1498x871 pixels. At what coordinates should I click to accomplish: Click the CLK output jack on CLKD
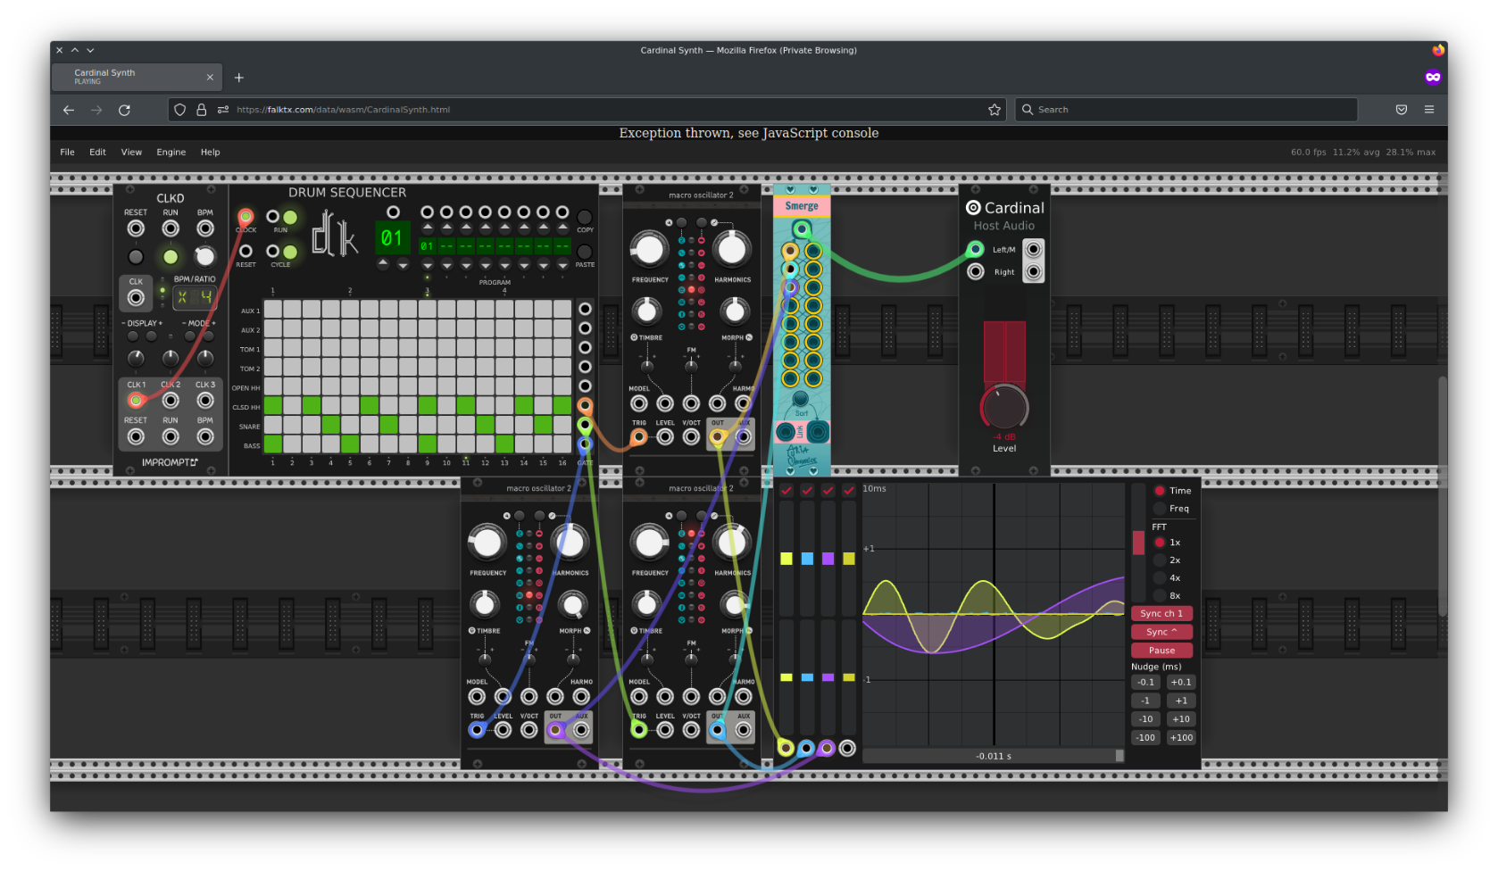tap(136, 297)
